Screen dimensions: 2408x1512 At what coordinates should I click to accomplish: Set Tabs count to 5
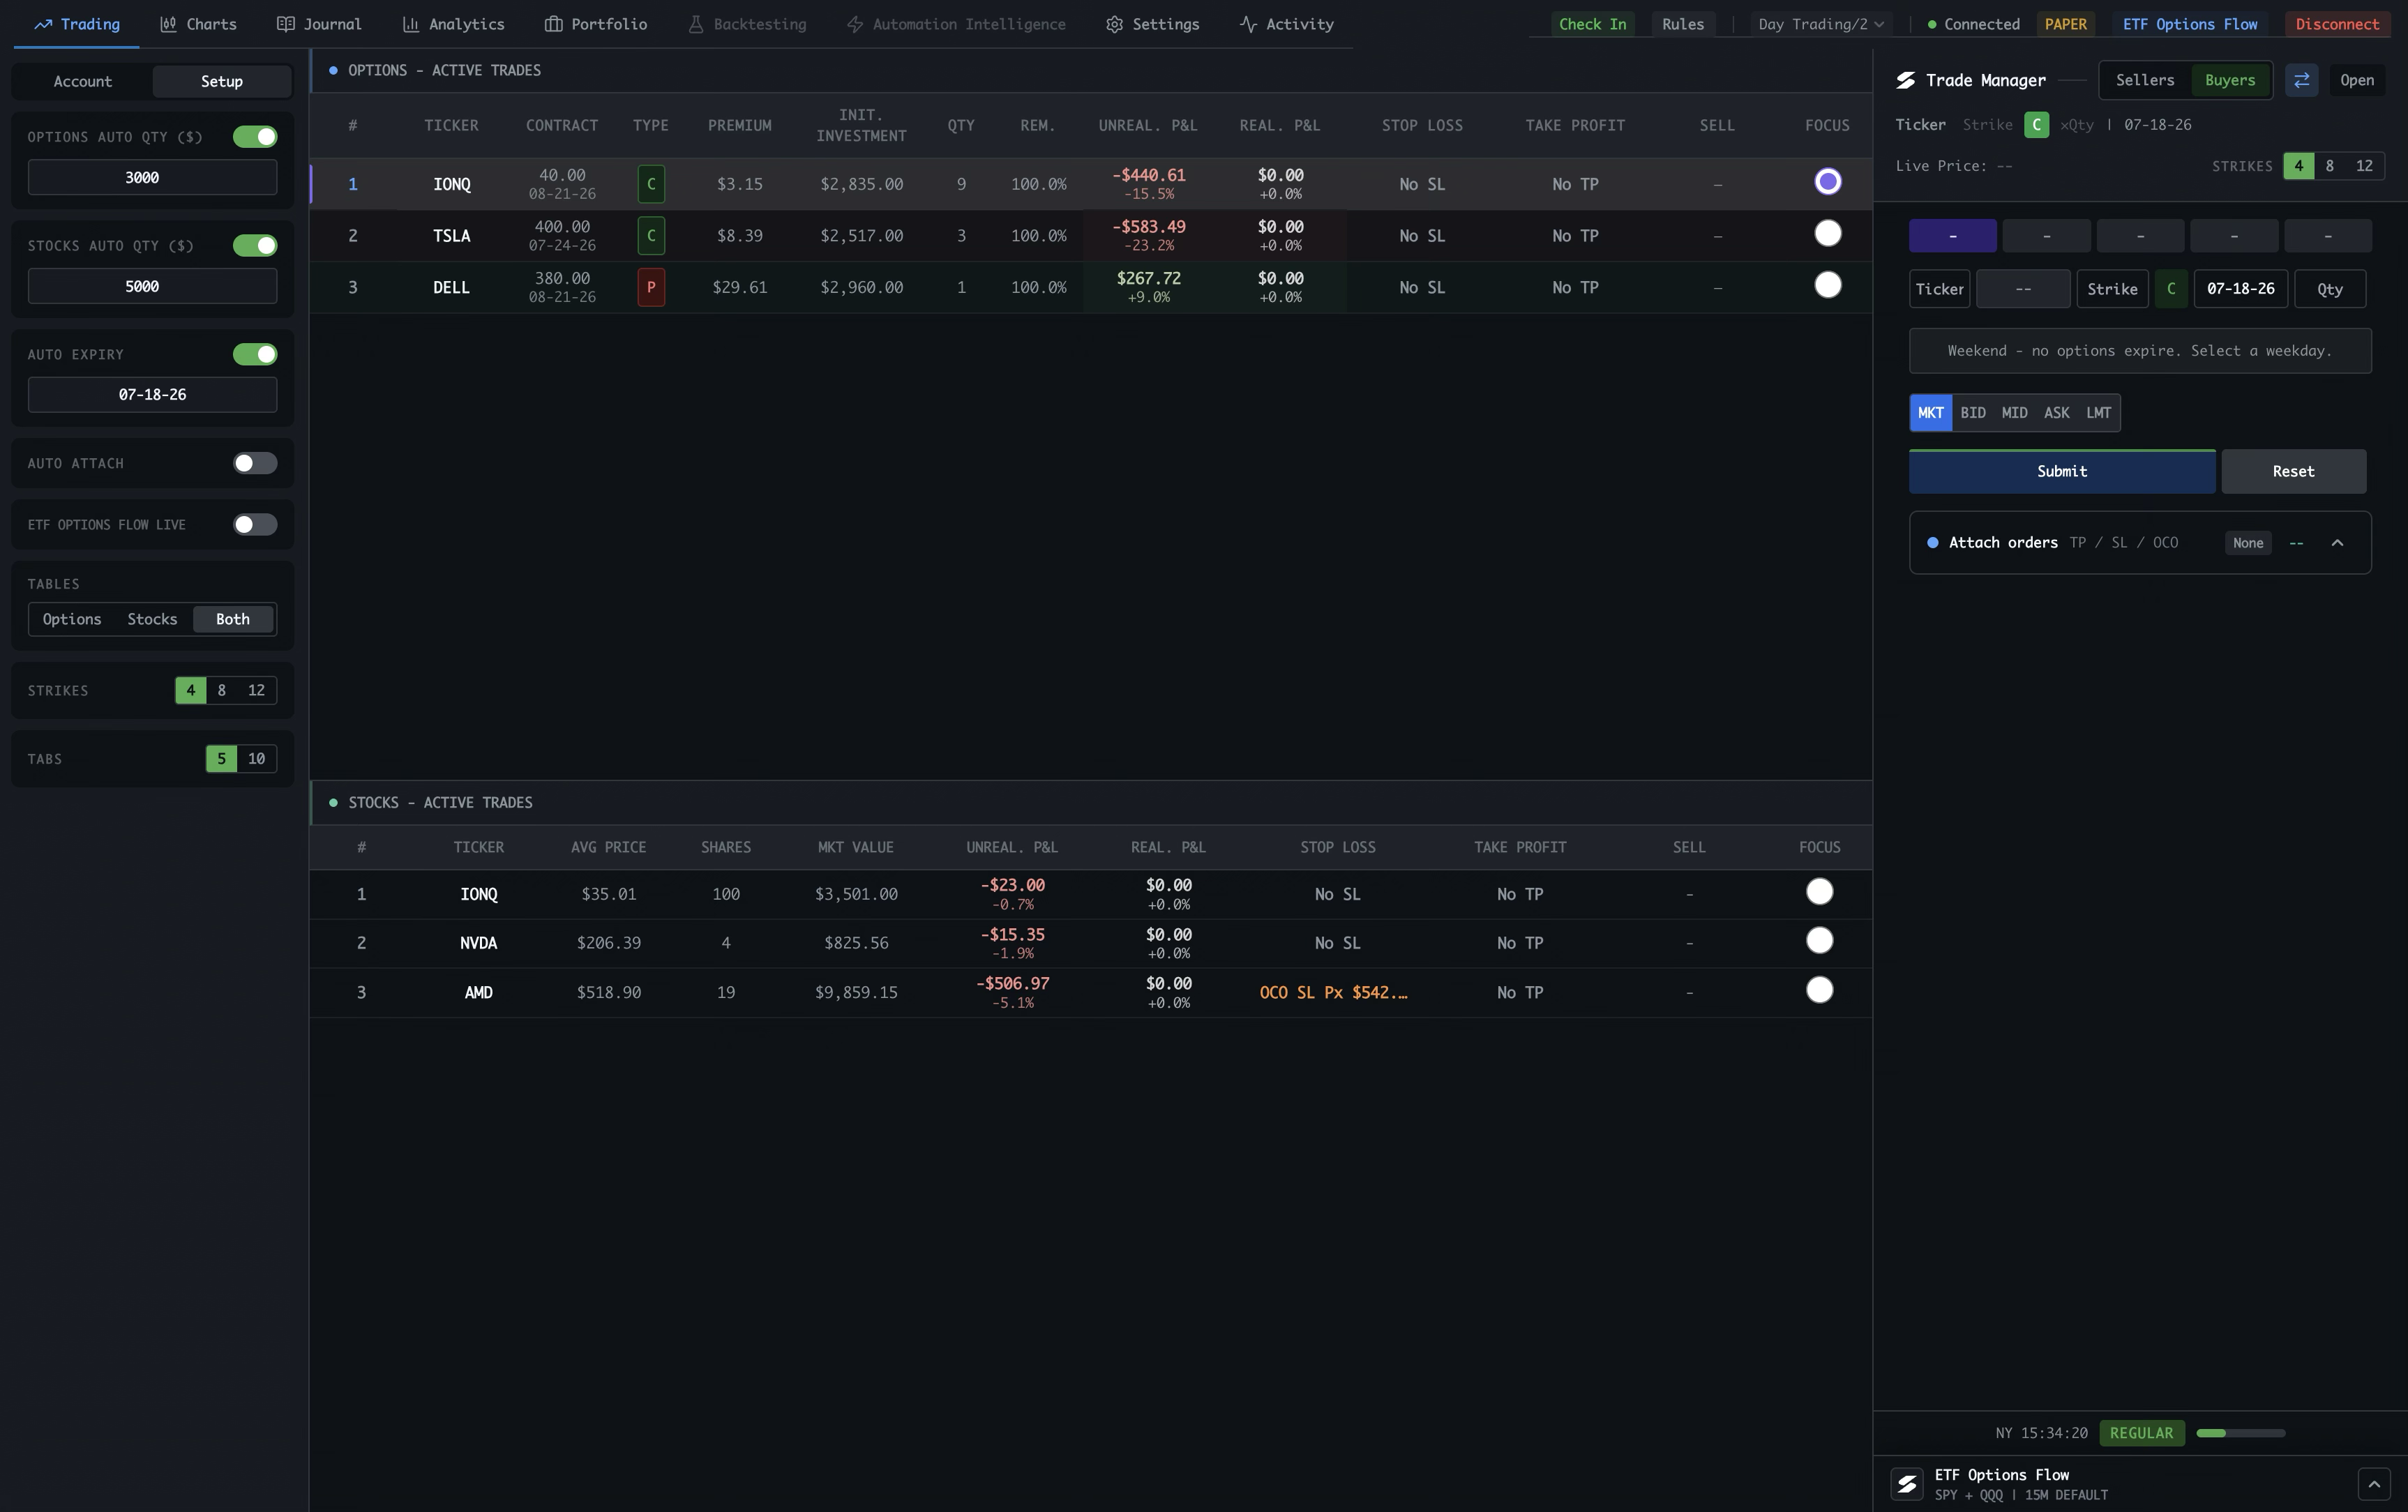tap(221, 759)
